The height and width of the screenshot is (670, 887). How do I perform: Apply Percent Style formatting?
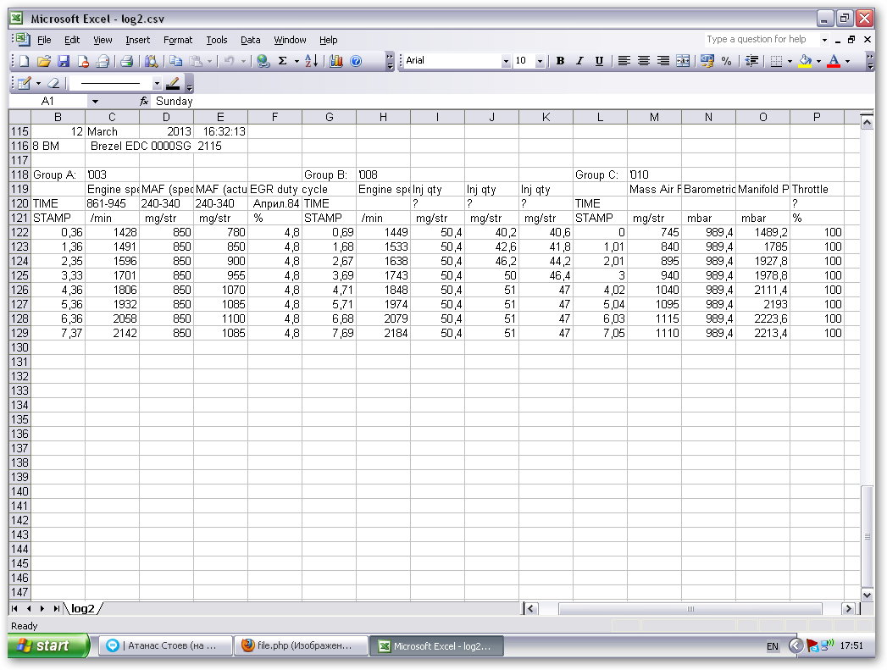[726, 61]
